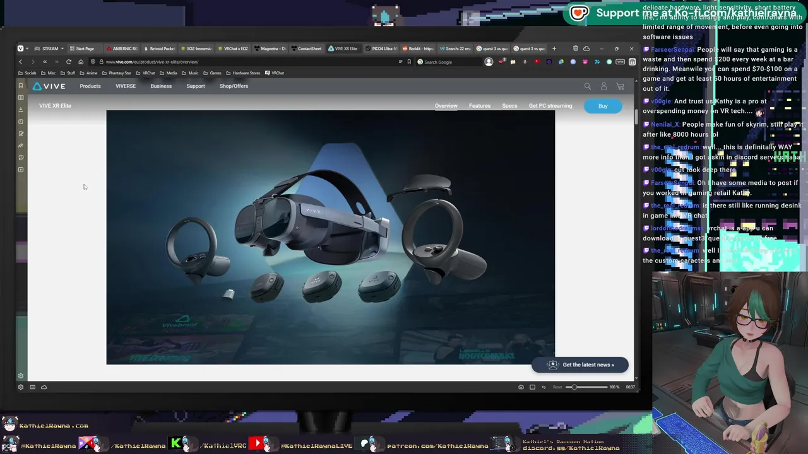Bookmark this page icon
Viewport: 808px width, 454px height.
pos(409,62)
